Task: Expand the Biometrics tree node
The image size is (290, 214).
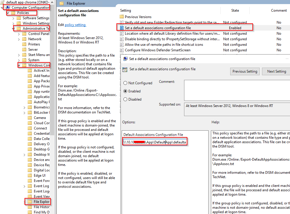Action: pyautogui.click(x=25, y=107)
